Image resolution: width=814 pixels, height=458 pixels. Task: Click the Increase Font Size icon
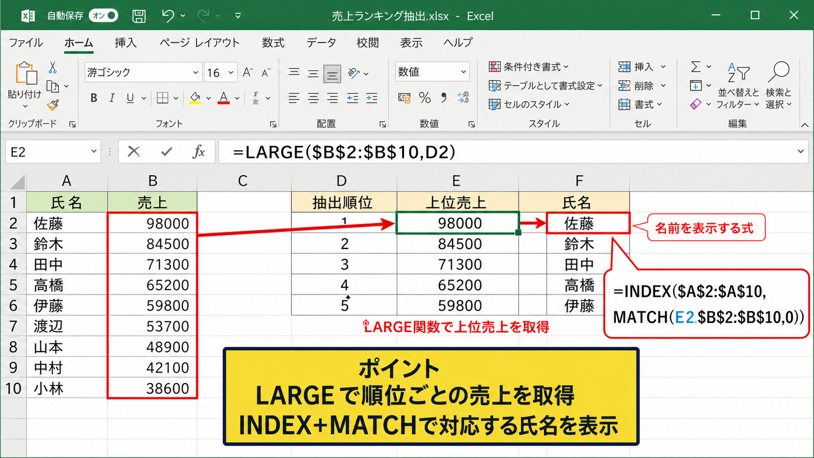tap(247, 73)
